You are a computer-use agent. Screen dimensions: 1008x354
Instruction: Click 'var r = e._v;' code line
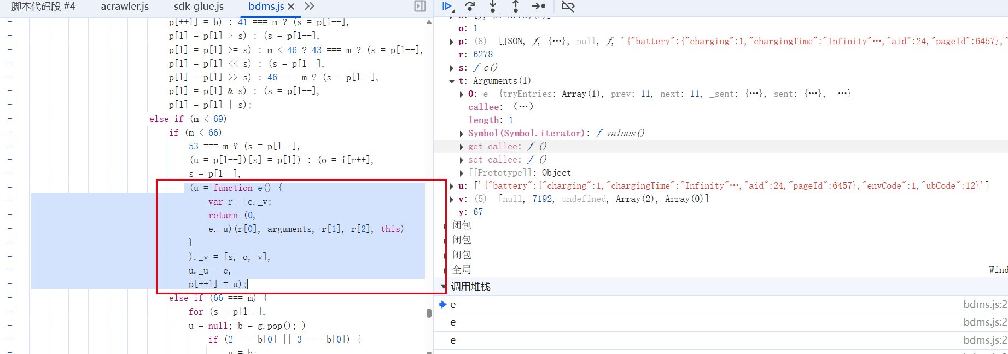(240, 202)
